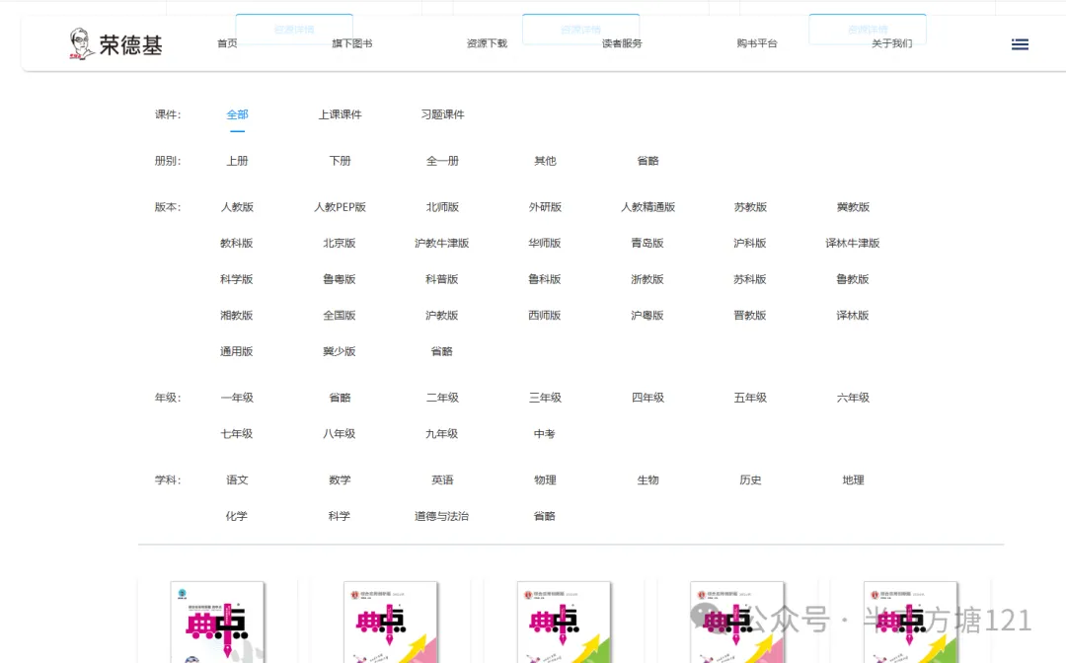Image resolution: width=1066 pixels, height=663 pixels.
Task: Choose 下册 volume filter
Action: point(340,161)
